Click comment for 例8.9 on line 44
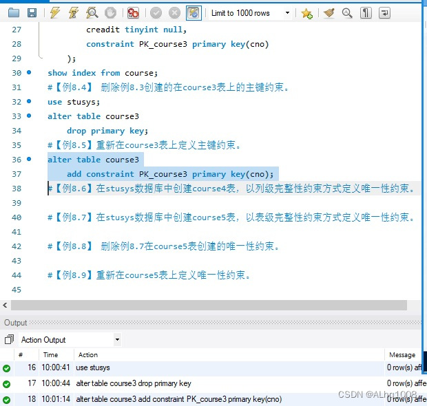427x406 pixels. (149, 275)
